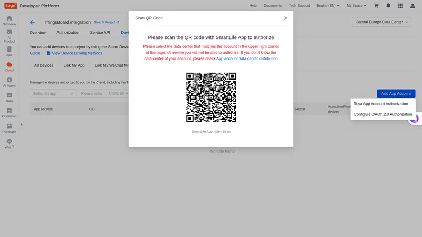Click the 'SmartLife App - Me - Scan' caption
This screenshot has height=237, width=422.
pos(211,131)
